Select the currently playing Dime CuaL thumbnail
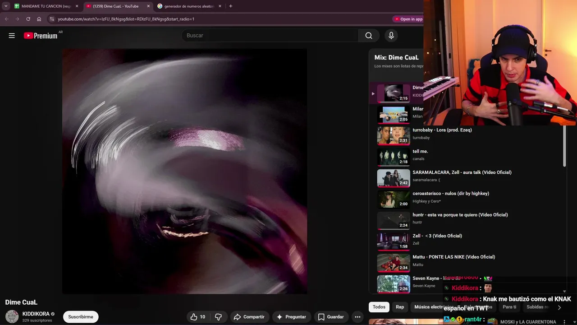The width and height of the screenshot is (577, 325). [x=394, y=93]
